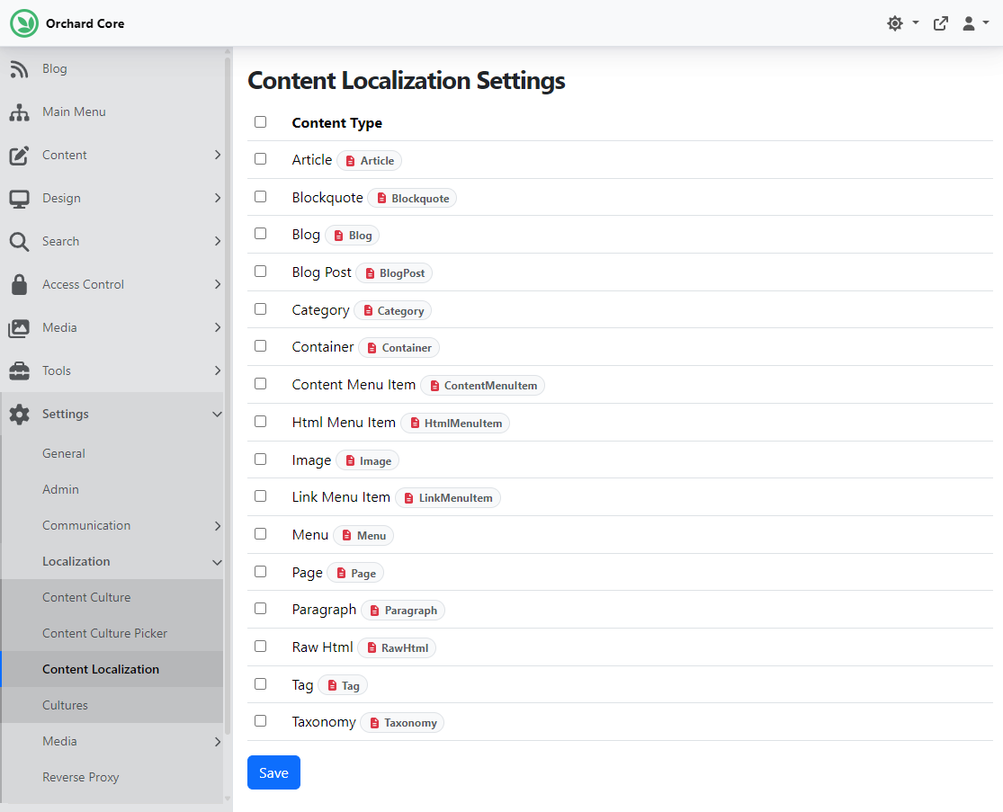The width and height of the screenshot is (1003, 812).
Task: Expand the Tools sidebar chevron
Action: tap(218, 370)
